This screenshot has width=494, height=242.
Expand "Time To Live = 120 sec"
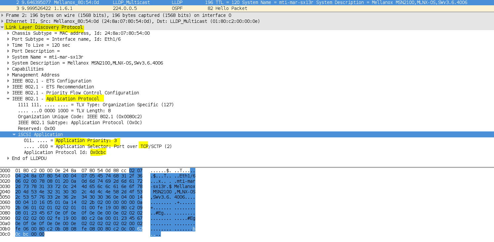pos(8,45)
